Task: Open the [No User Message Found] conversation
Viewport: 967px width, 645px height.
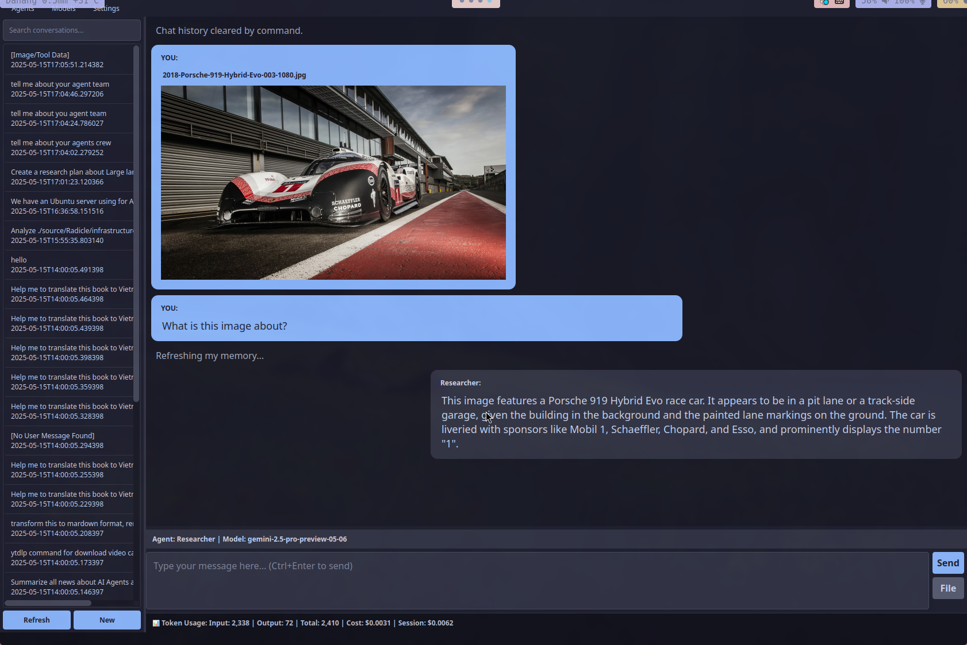Action: 69,441
